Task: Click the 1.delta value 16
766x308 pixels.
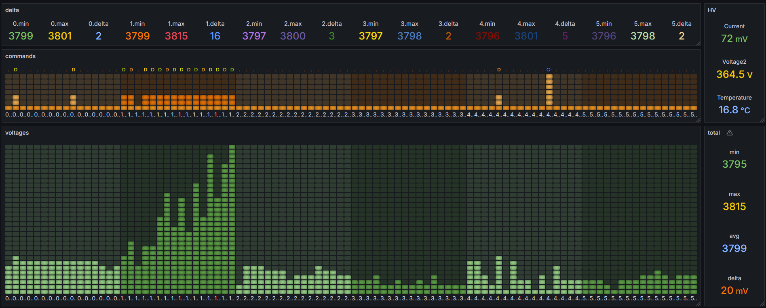Action: pos(215,36)
